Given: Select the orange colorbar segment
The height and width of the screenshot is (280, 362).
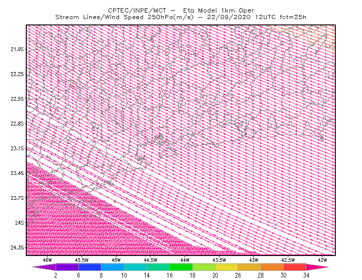Looking at the screenshot, I should tap(272, 267).
